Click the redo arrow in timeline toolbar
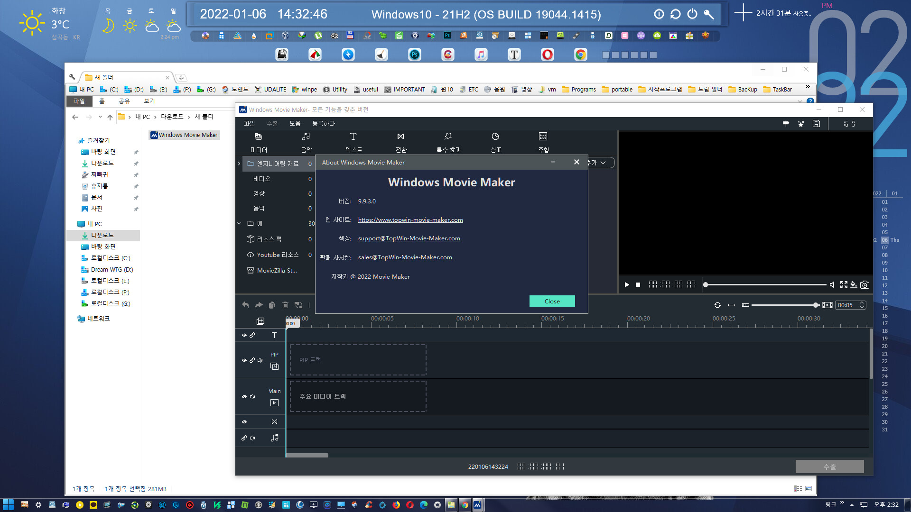This screenshot has width=911, height=512. click(259, 305)
